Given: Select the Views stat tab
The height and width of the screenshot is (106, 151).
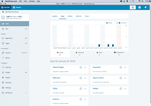Looking at the screenshot, I should coord(60,54).
